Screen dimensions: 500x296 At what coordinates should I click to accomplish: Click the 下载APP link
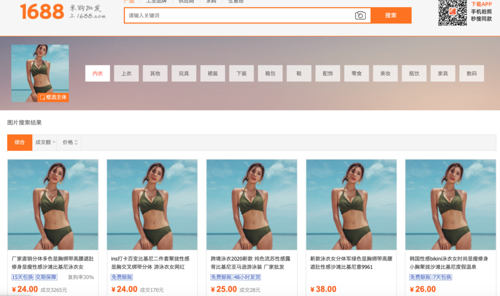pos(481,4)
